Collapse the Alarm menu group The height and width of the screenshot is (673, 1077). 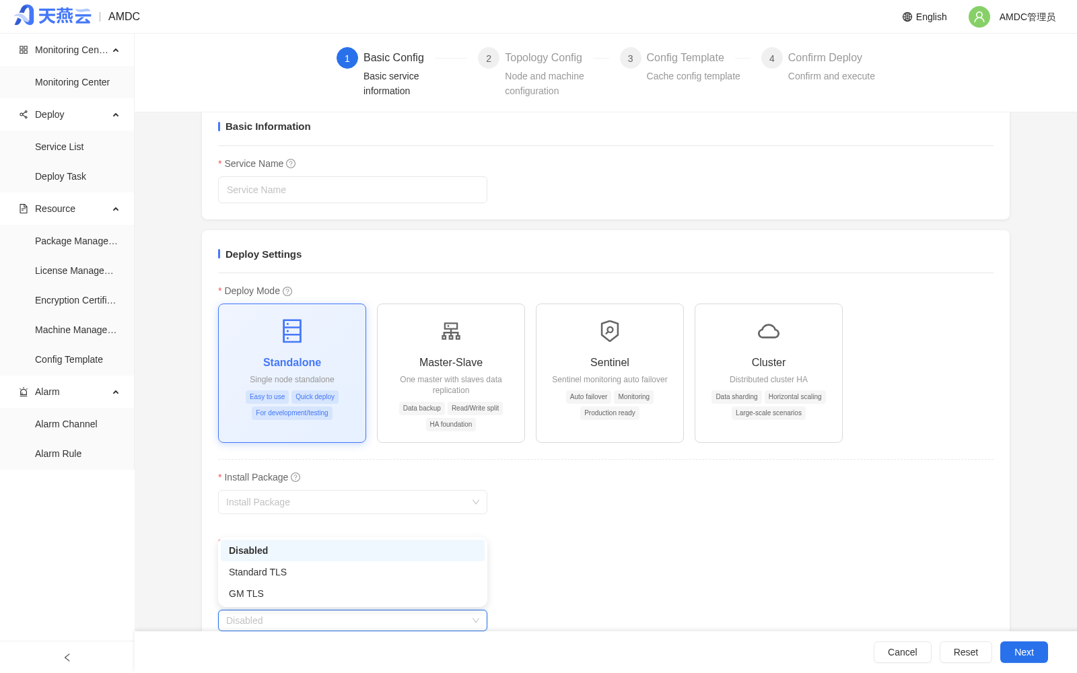[116, 392]
